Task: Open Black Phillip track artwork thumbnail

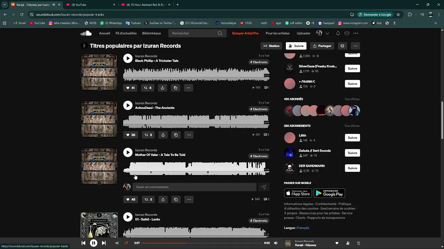Action: [x=99, y=72]
